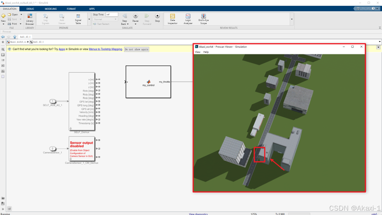Image resolution: width=382 pixels, height=215 pixels.
Task: Open the Library Browser
Action: (x=30, y=19)
